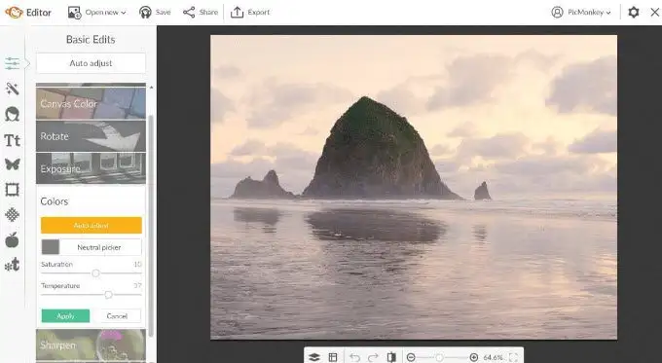
Task: Open the Frames square icon
Action: pyautogui.click(x=13, y=190)
